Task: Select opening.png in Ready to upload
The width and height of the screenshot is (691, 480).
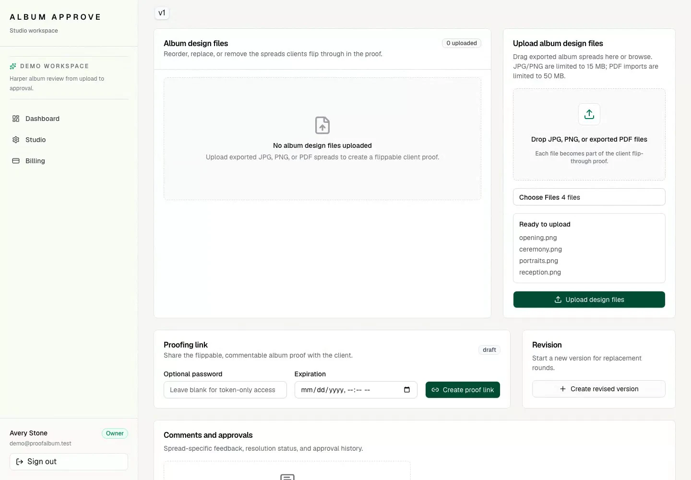Action: click(538, 238)
